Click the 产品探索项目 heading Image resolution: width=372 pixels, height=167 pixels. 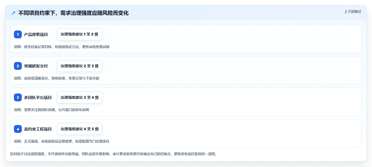[x=36, y=34]
